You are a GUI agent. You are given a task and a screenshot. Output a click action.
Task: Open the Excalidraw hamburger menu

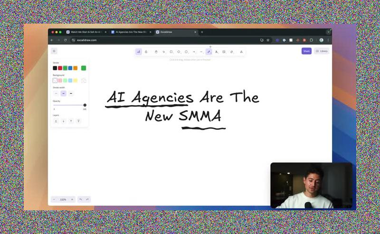tap(54, 51)
